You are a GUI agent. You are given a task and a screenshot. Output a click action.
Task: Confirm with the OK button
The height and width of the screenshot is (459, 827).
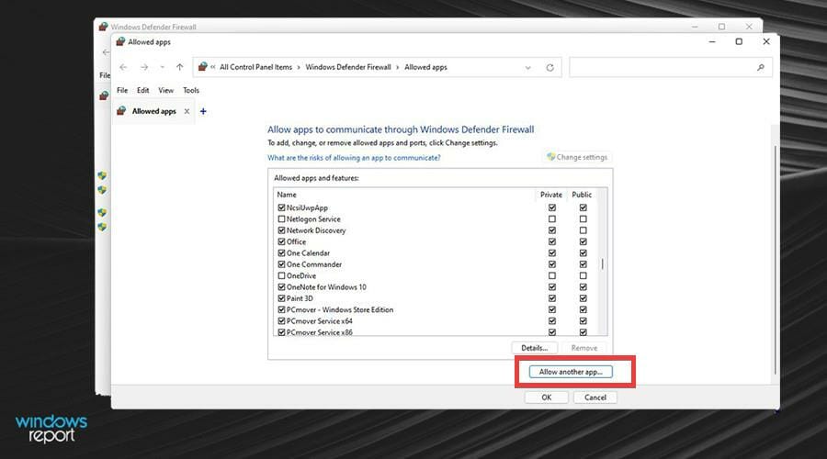[547, 397]
